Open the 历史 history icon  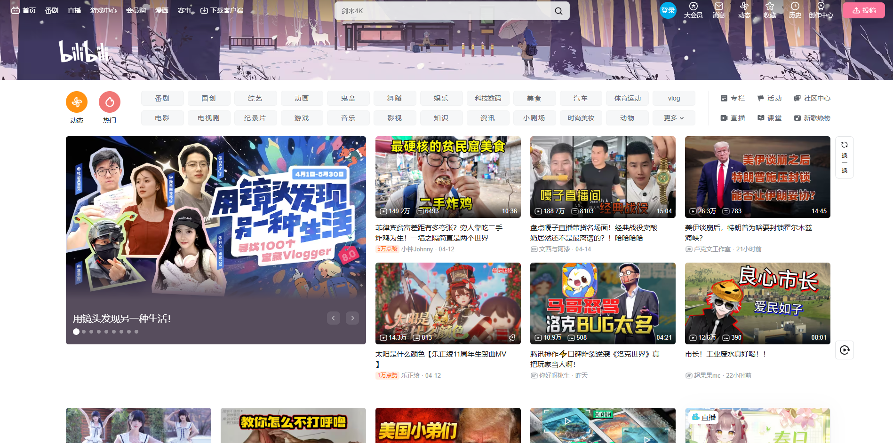point(795,10)
